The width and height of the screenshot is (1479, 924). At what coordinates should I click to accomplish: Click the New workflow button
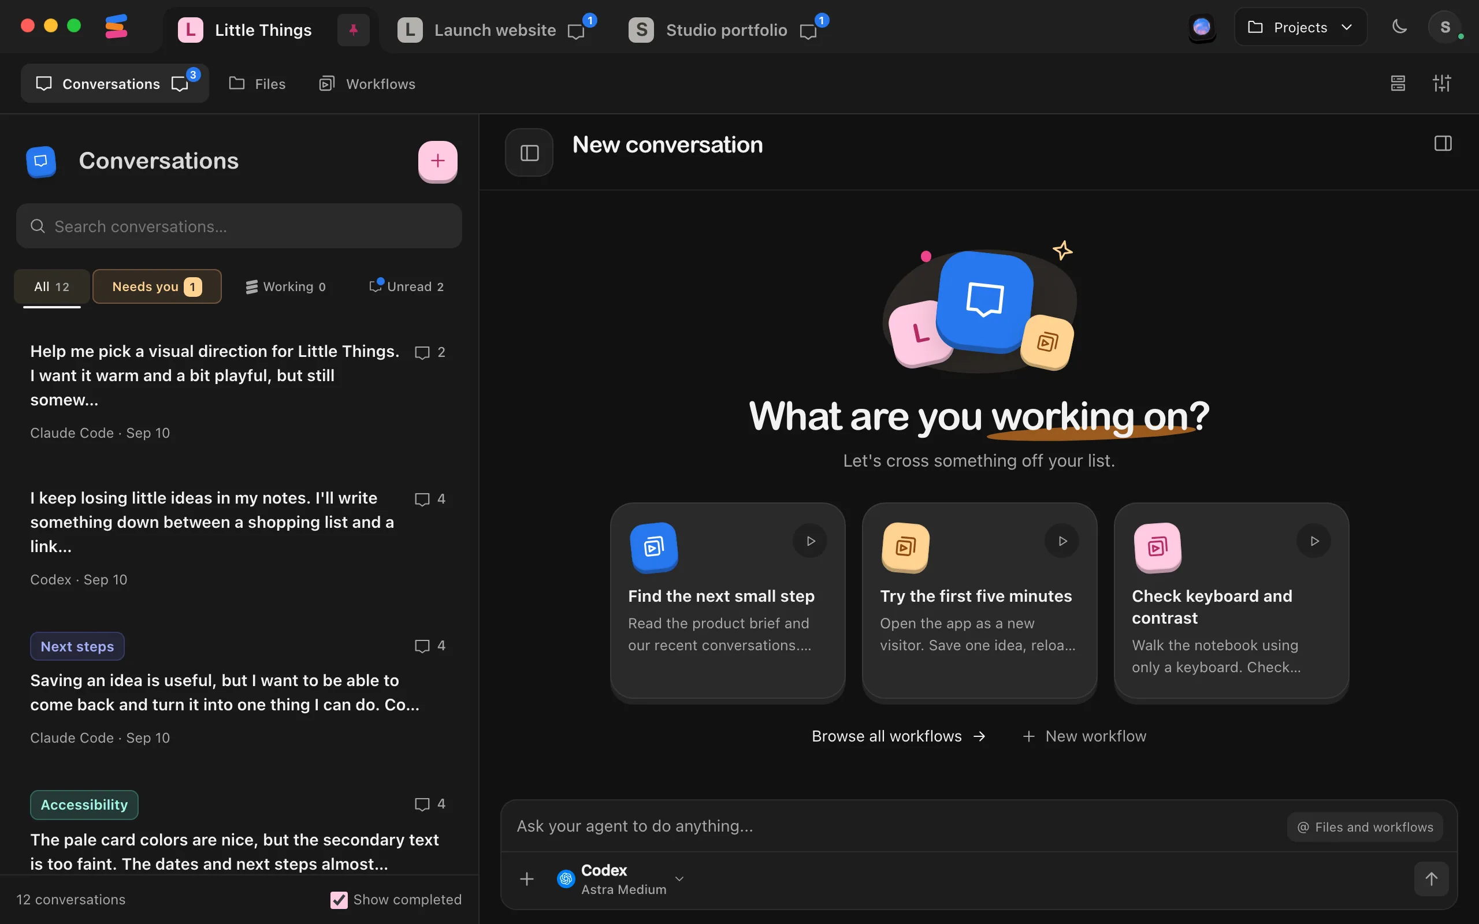coord(1085,736)
